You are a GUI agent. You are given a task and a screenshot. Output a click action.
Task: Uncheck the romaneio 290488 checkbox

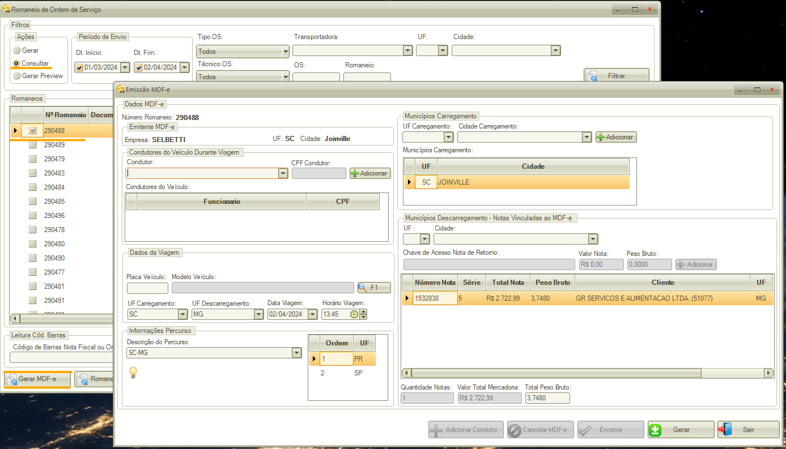point(32,131)
